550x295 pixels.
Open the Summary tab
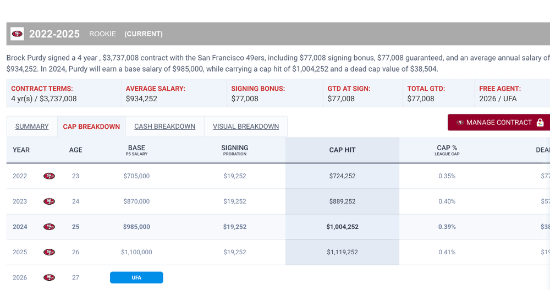(32, 127)
